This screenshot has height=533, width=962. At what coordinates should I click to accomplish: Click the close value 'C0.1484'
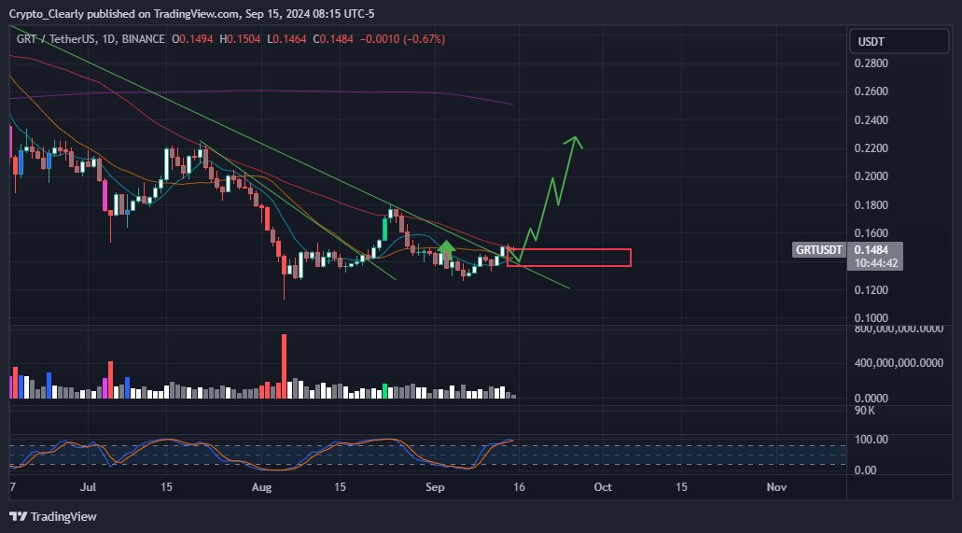pyautogui.click(x=333, y=39)
